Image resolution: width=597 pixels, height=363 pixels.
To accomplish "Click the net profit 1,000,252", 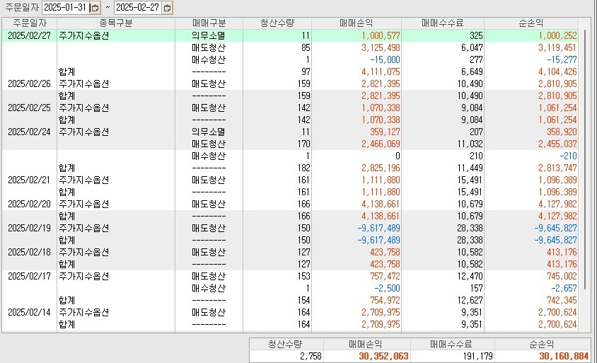I will [557, 36].
